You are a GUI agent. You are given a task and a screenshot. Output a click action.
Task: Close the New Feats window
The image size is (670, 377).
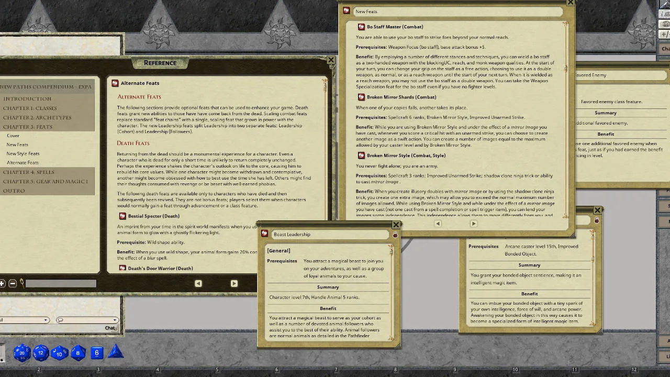click(571, 2)
